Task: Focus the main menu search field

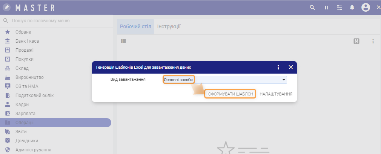Action: [57, 21]
